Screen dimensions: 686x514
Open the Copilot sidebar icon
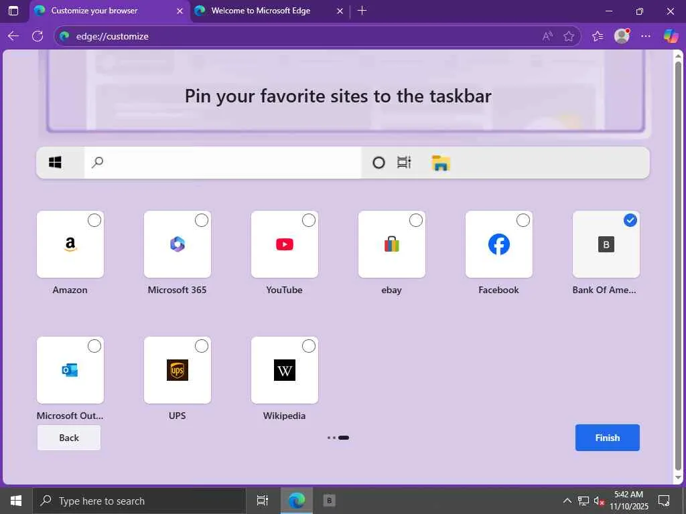[671, 36]
